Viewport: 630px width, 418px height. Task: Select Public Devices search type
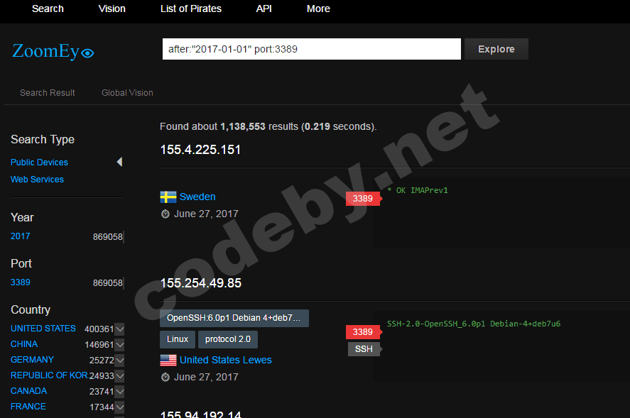39,163
